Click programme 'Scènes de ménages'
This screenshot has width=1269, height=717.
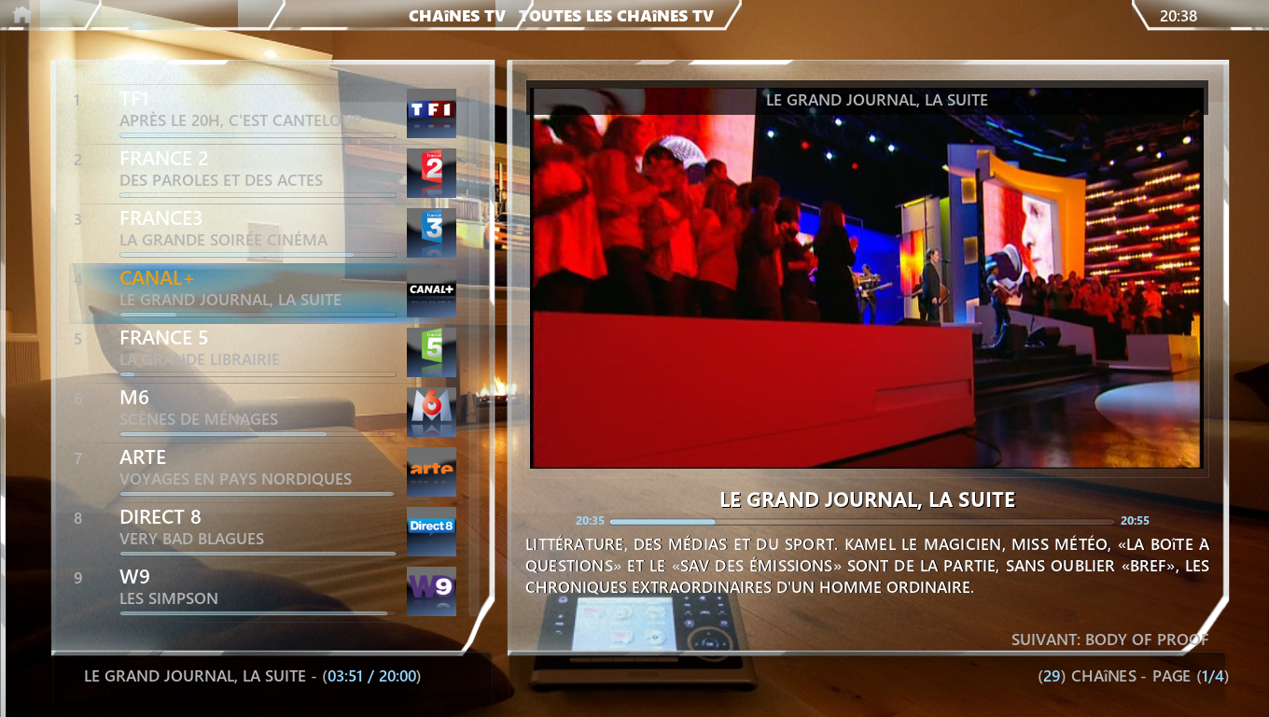tap(199, 419)
